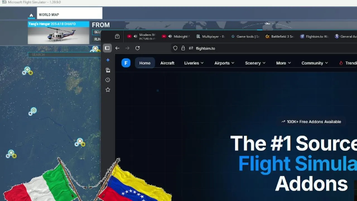Click the home icon in Flight Simulator
This screenshot has width=357, height=201.
pos(31,15)
